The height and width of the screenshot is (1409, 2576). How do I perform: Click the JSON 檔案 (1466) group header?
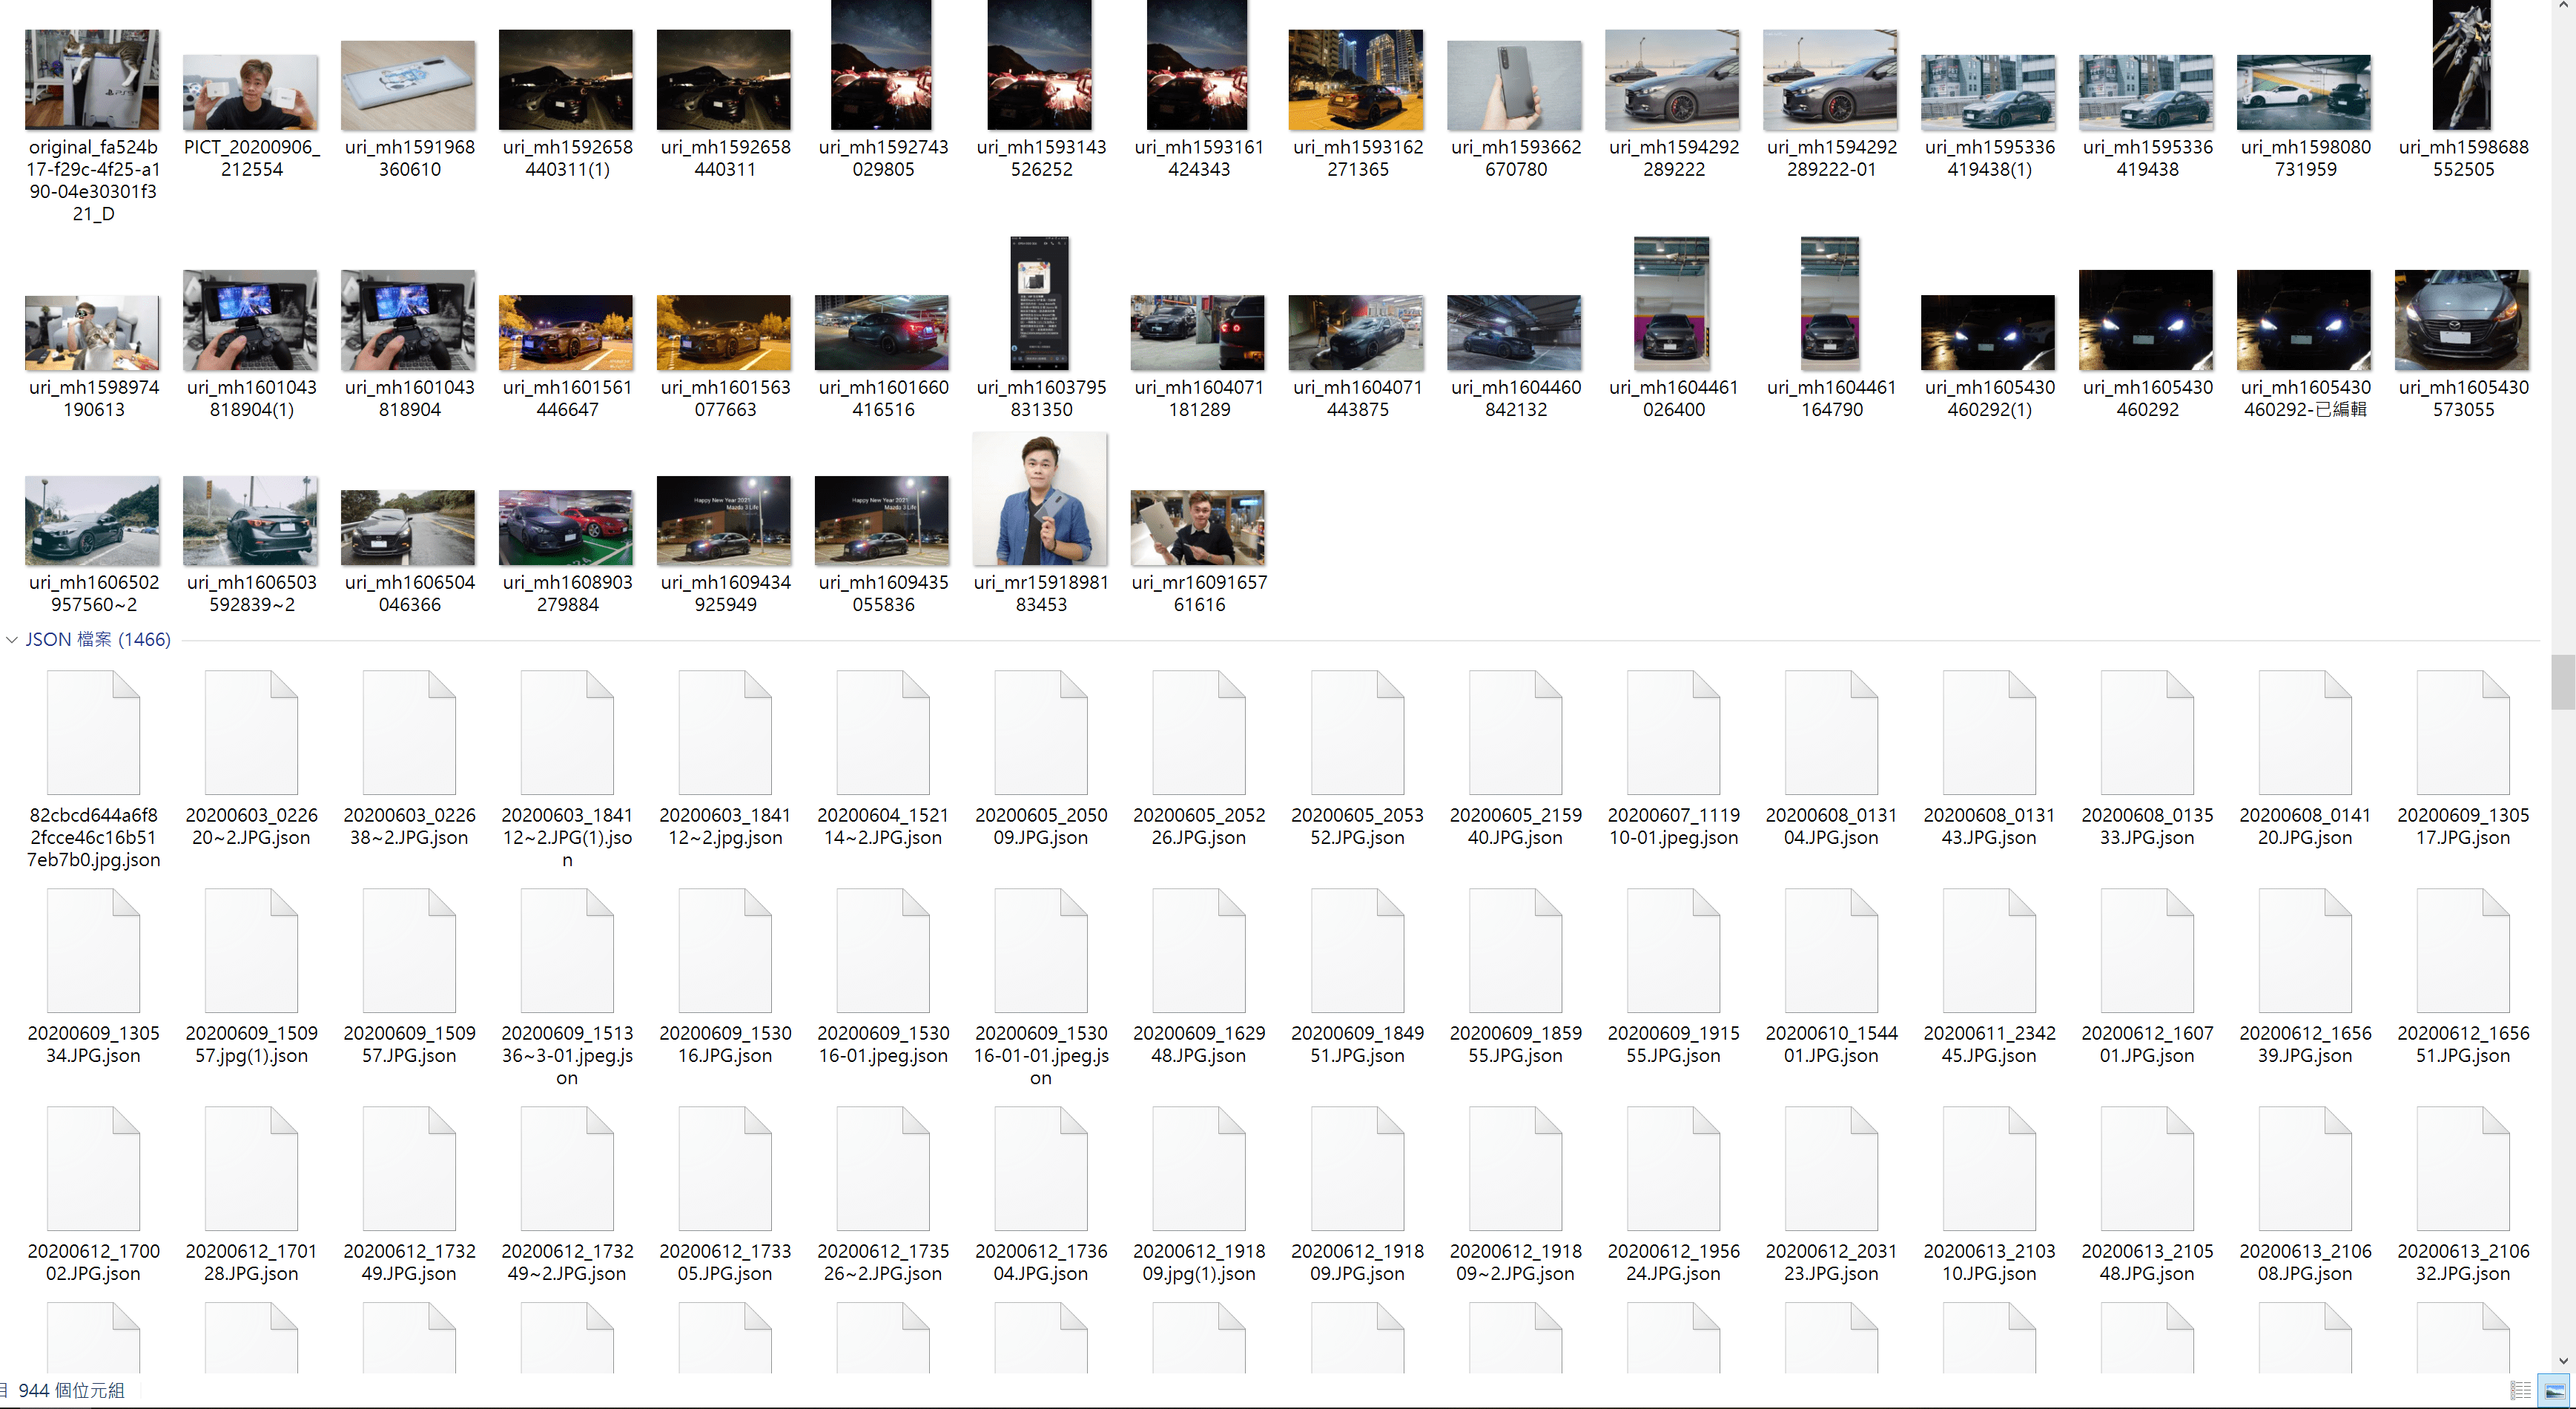(x=98, y=640)
